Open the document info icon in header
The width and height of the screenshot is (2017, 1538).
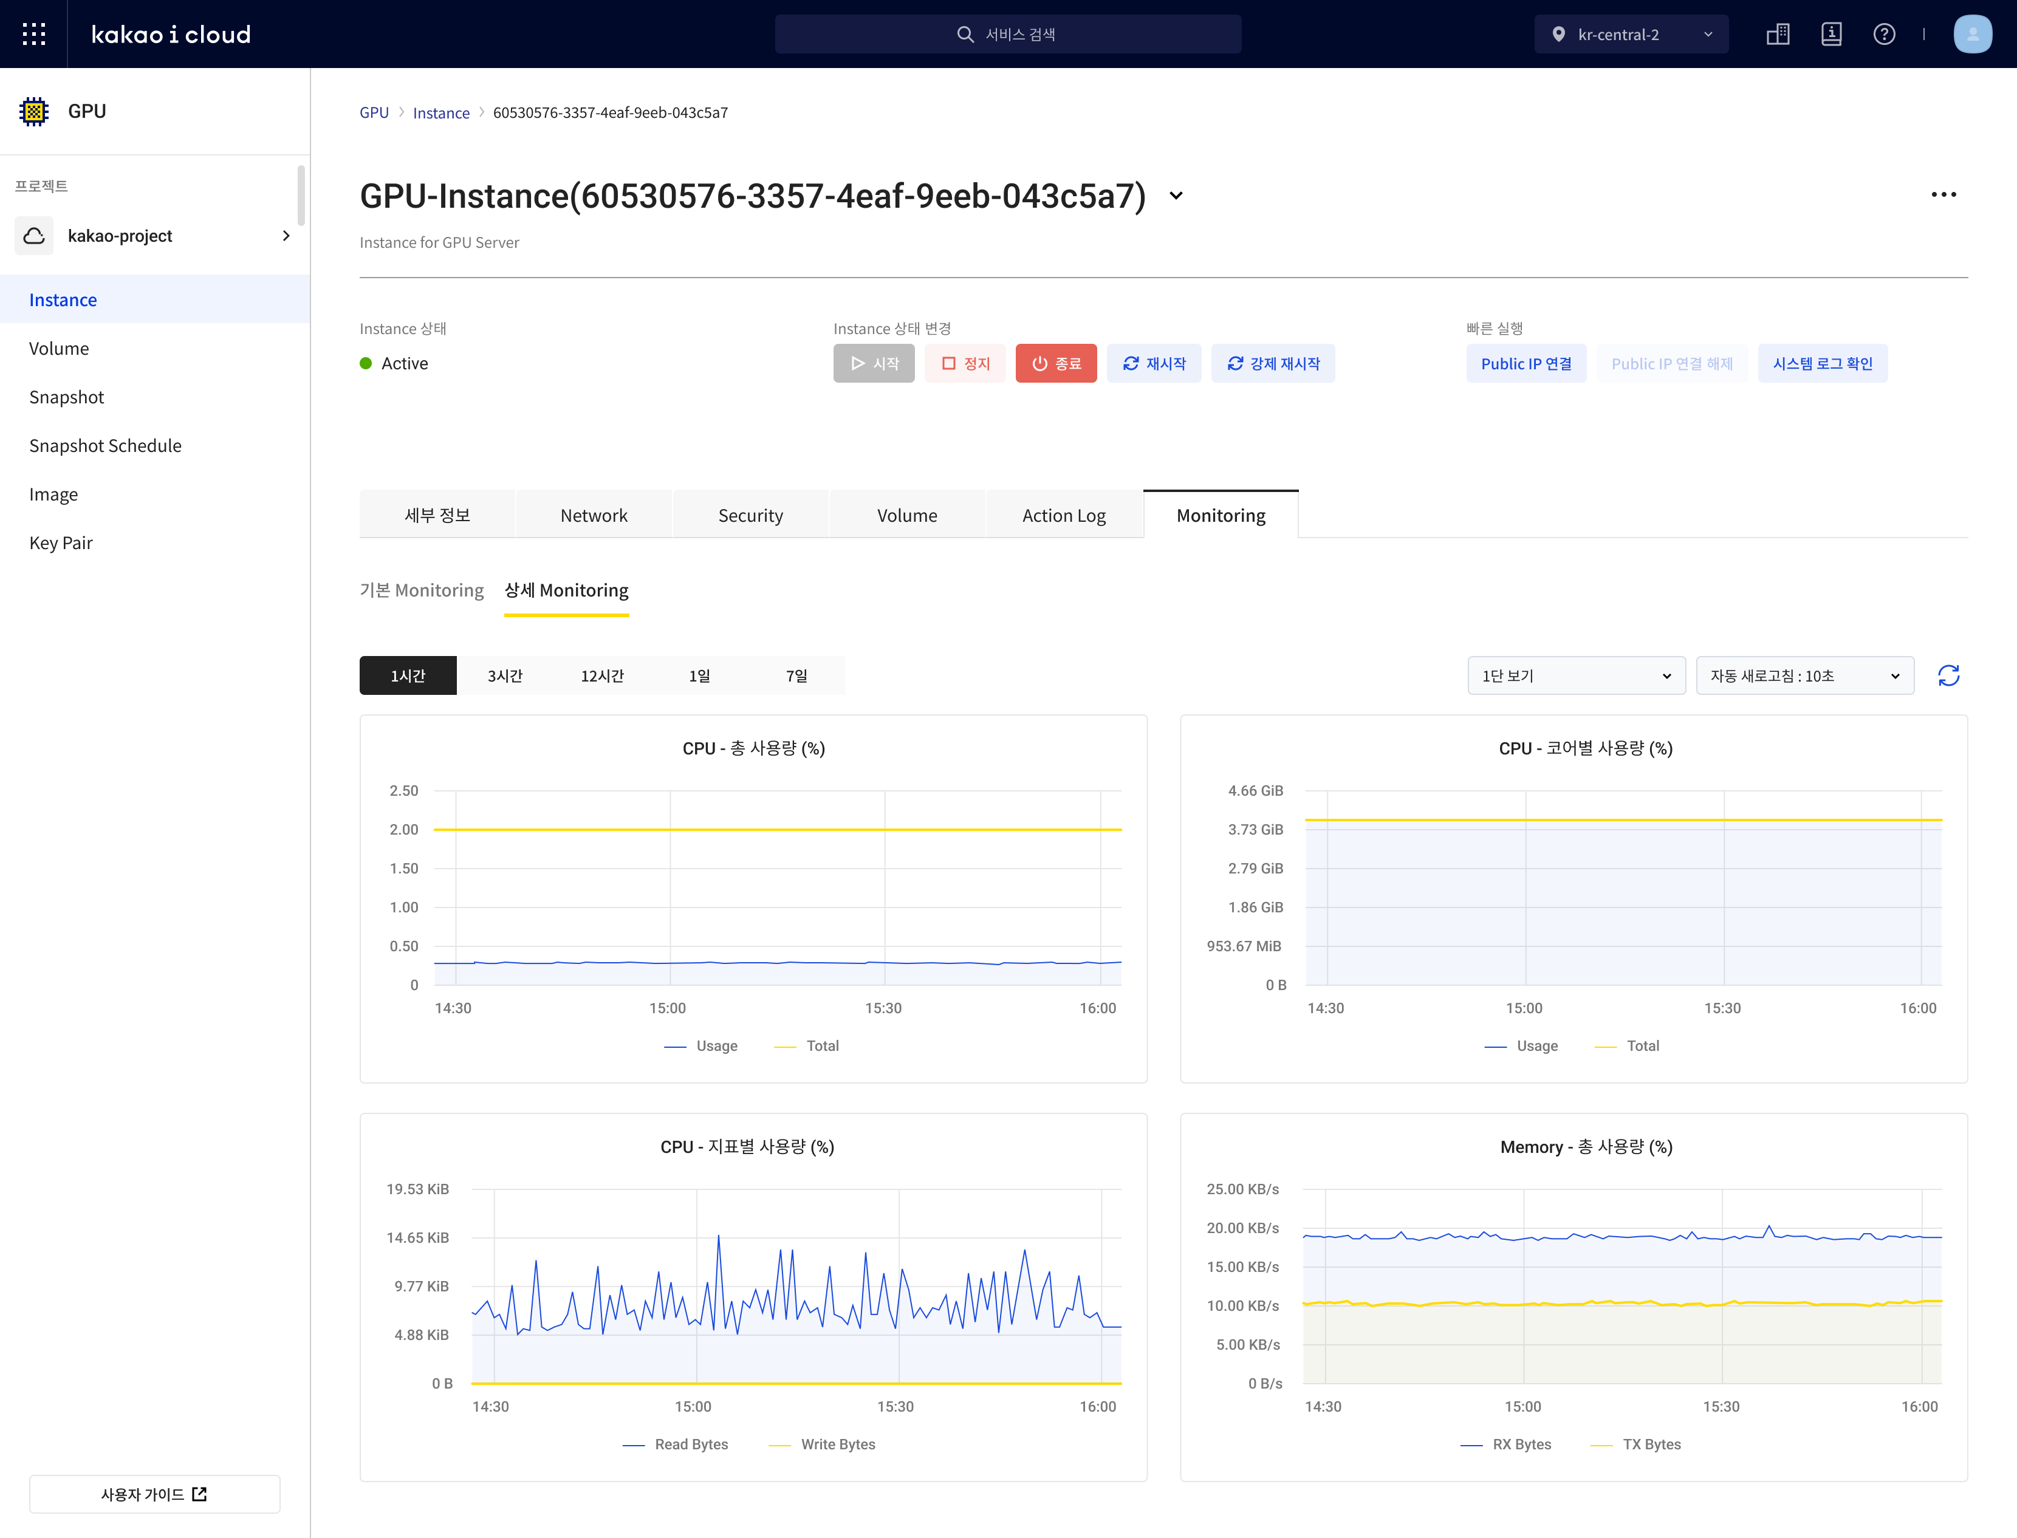pyautogui.click(x=1831, y=34)
